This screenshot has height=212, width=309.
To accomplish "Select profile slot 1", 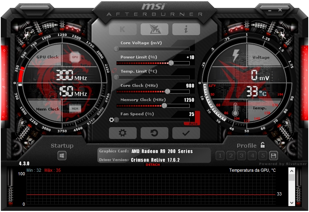I will [x=220, y=156].
